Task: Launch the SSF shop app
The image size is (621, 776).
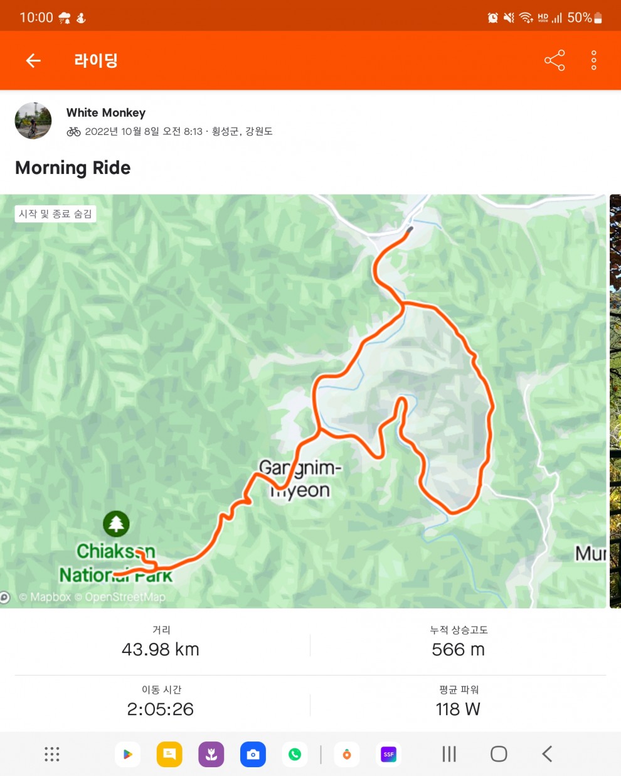Action: point(389,754)
